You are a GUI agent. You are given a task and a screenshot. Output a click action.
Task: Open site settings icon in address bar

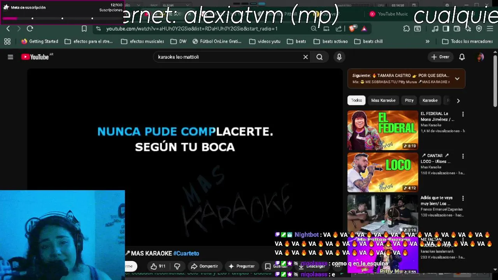pos(98,29)
